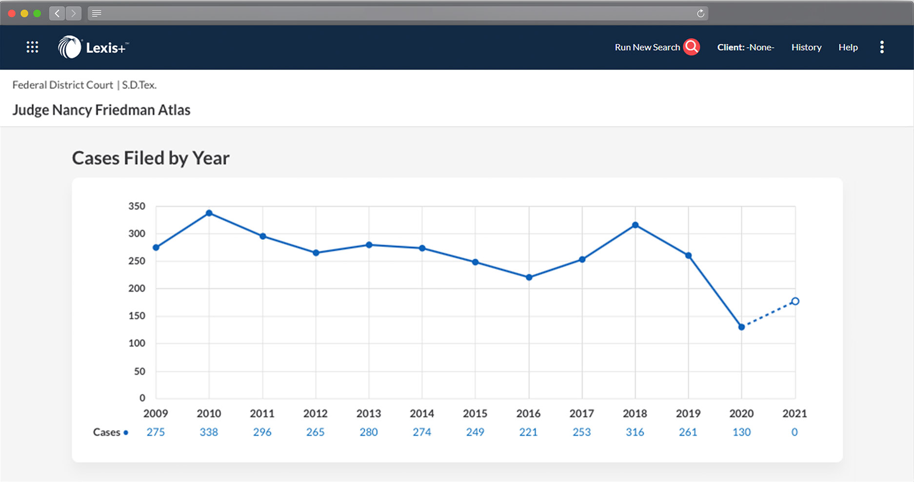This screenshot has width=914, height=482.
Task: Reload page with refresh icon
Action: pos(700,13)
